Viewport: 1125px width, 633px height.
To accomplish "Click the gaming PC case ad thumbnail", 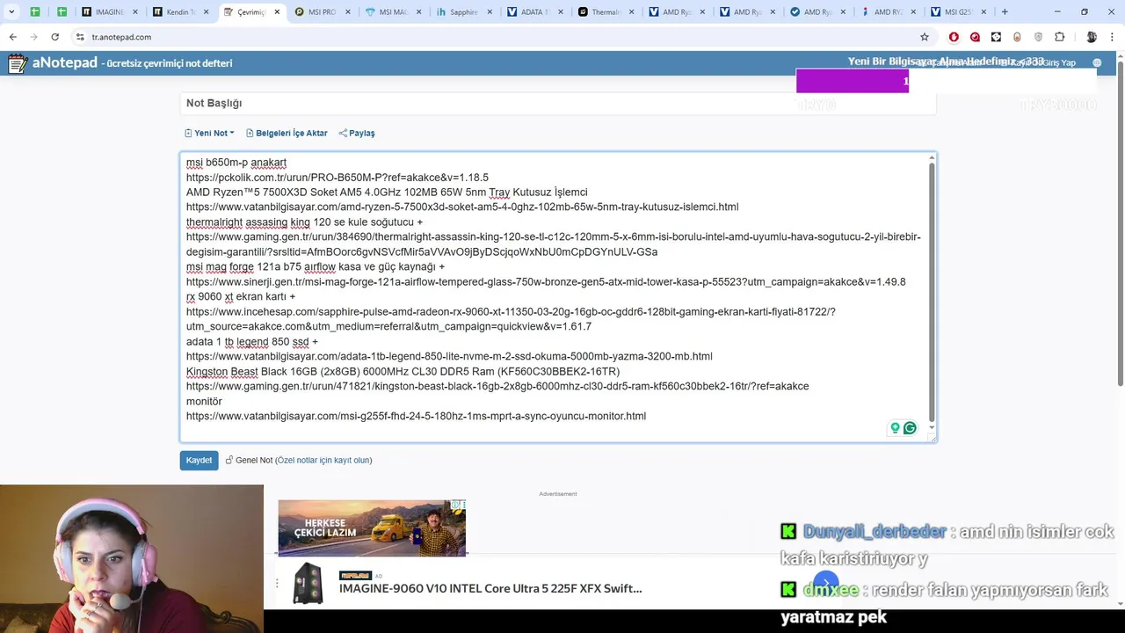I will pos(308,584).
